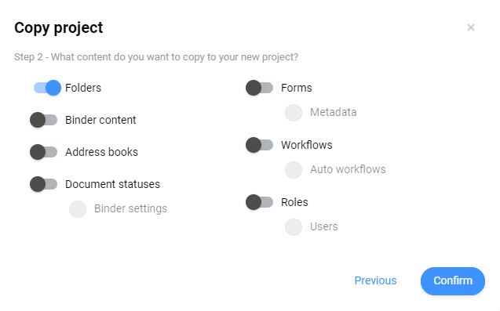Click the Address books label text
This screenshot has height=311, width=500.
pyautogui.click(x=102, y=152)
